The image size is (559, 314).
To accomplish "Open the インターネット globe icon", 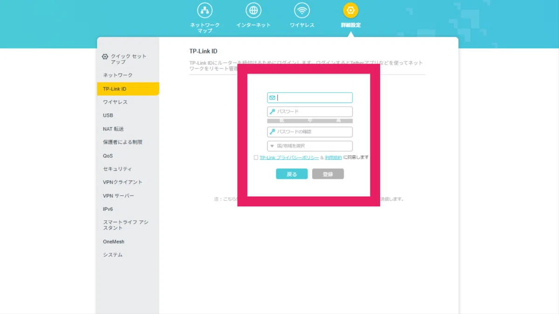I will pyautogui.click(x=253, y=10).
